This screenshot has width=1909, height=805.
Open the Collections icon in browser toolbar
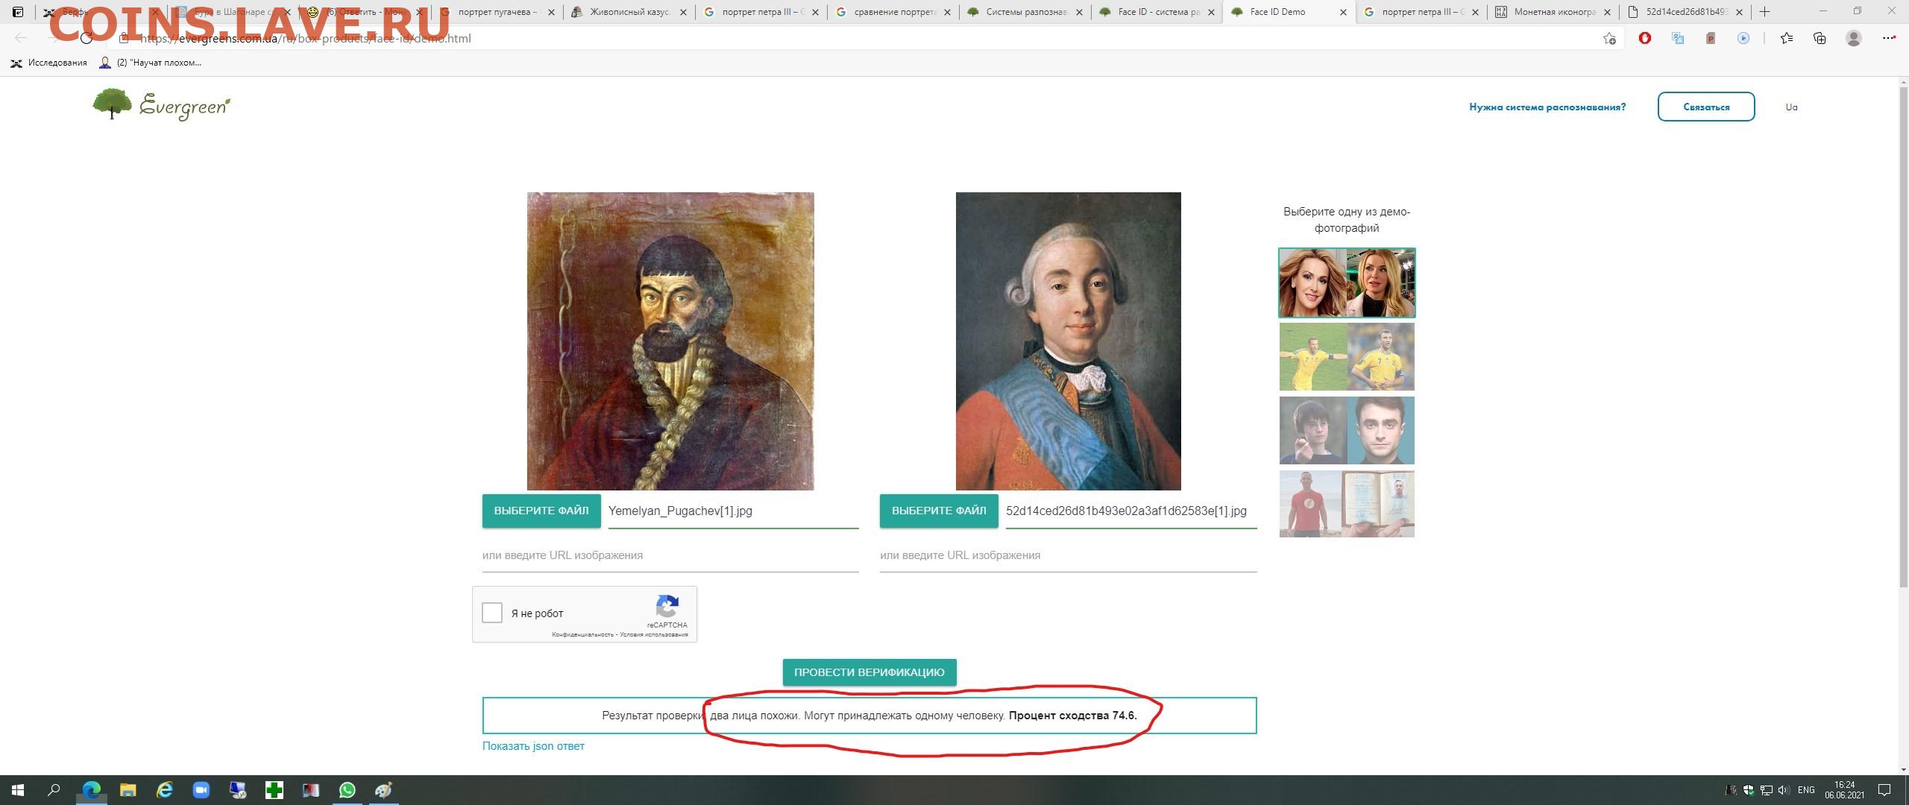[1820, 38]
